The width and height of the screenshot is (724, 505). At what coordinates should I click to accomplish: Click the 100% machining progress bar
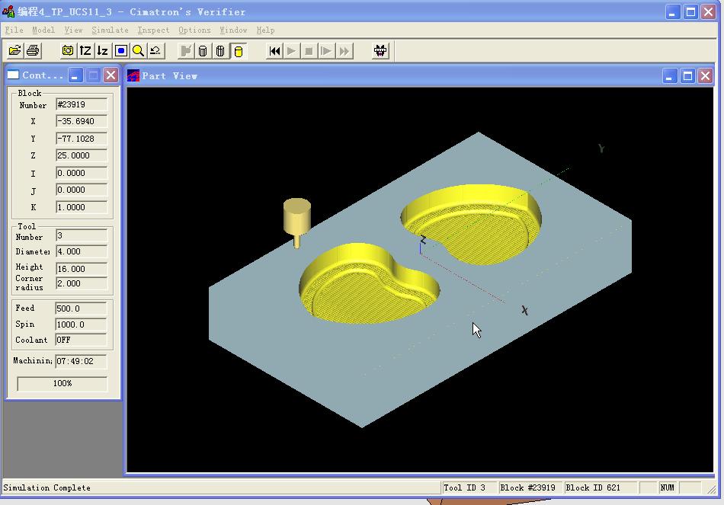coord(62,384)
